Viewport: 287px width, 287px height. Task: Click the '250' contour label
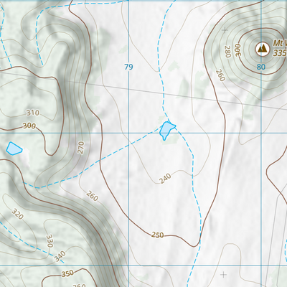coord(158,235)
